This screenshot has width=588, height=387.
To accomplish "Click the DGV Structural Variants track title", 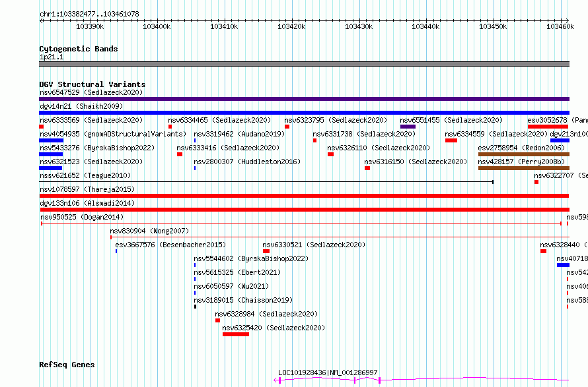I will point(92,84).
